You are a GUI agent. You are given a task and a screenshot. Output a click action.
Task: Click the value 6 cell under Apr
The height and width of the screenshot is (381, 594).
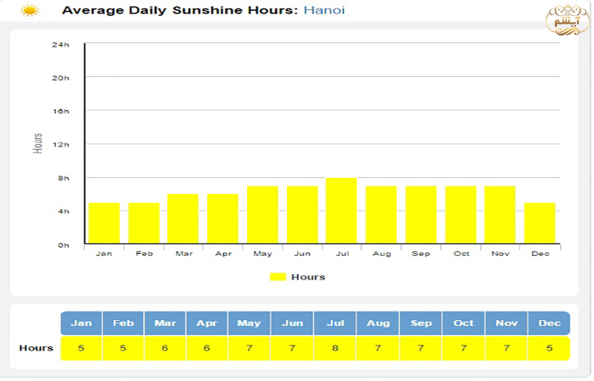coord(207,348)
